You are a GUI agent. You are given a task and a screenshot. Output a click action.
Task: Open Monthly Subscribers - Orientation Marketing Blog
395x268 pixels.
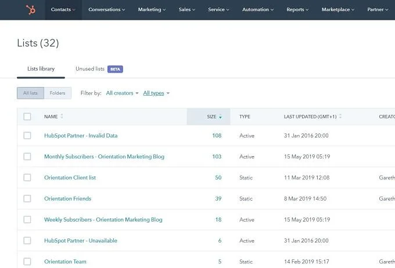coord(104,157)
